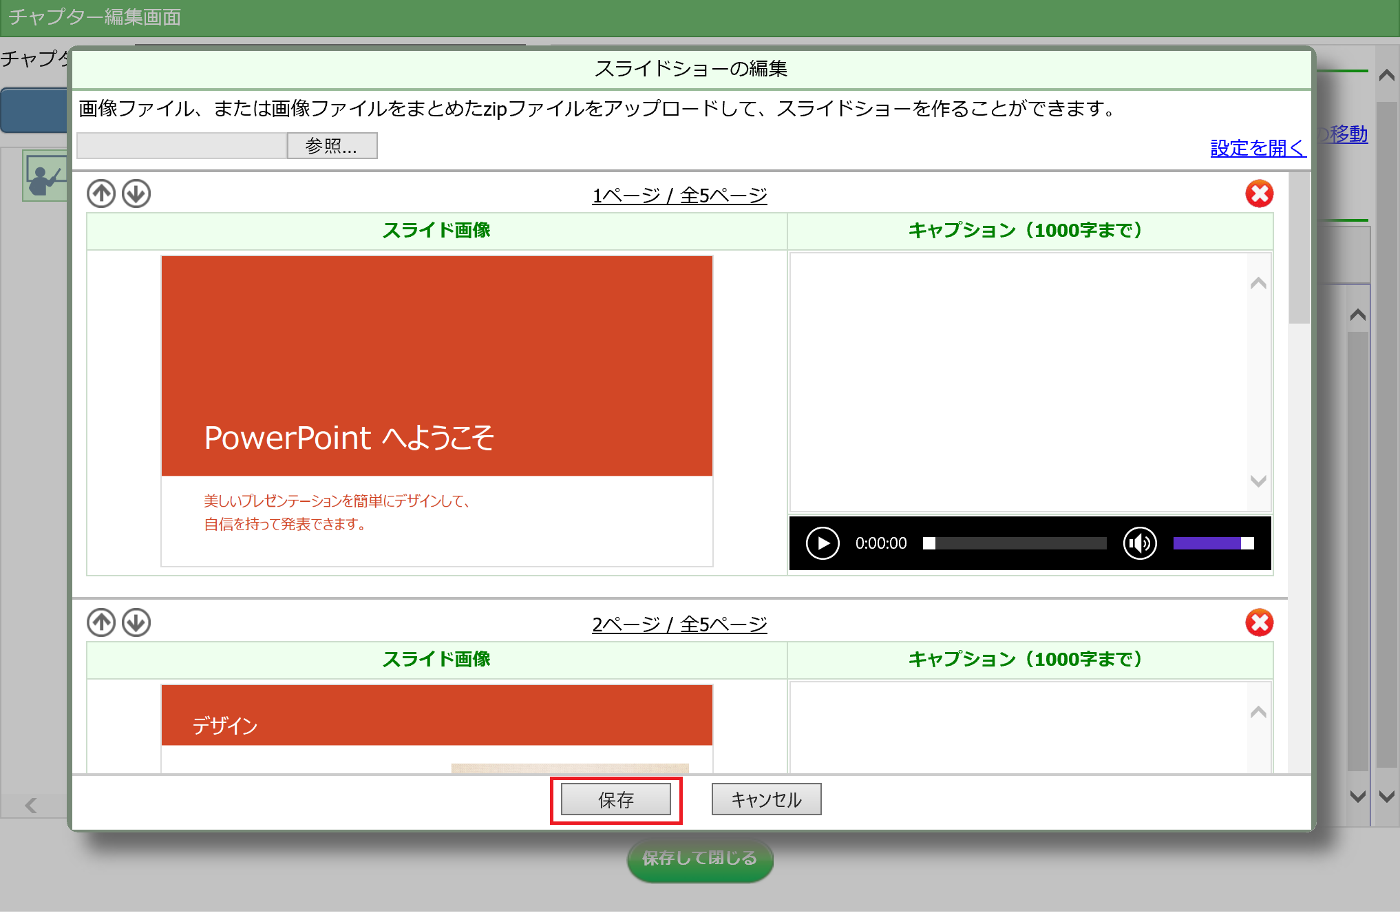Viewport: 1400px width, 913px height.
Task: Adjust the purple volume slider
Action: (x=1213, y=543)
